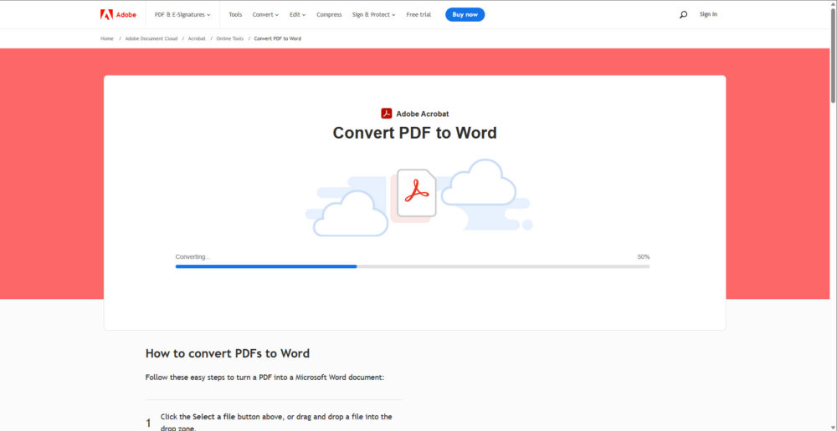Open the Free trial link
The width and height of the screenshot is (837, 431).
(x=418, y=15)
